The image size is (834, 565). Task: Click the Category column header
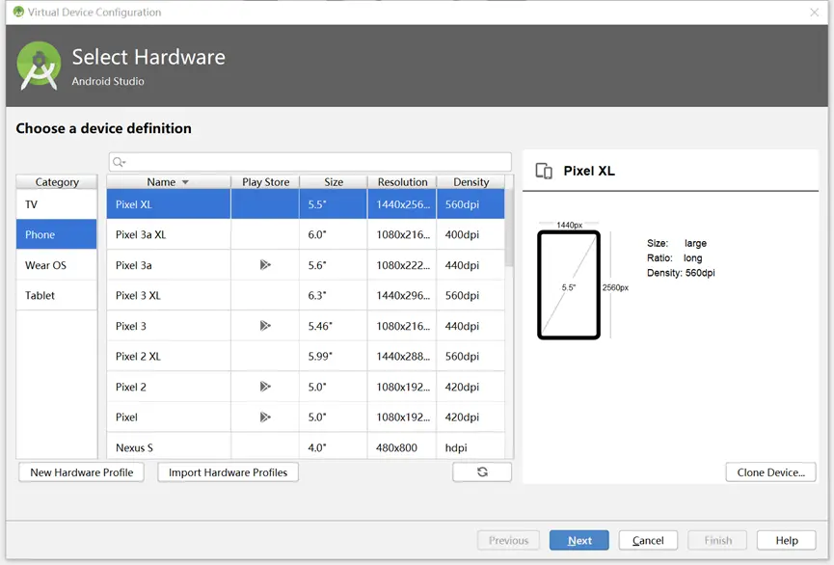pos(57,182)
